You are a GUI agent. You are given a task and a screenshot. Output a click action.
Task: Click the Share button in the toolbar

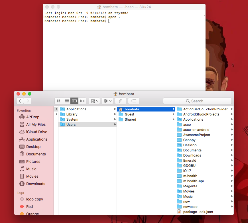(x=120, y=101)
